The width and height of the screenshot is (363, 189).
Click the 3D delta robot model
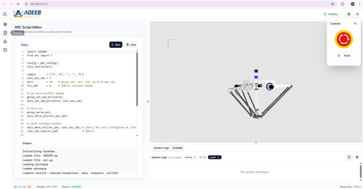[260, 94]
